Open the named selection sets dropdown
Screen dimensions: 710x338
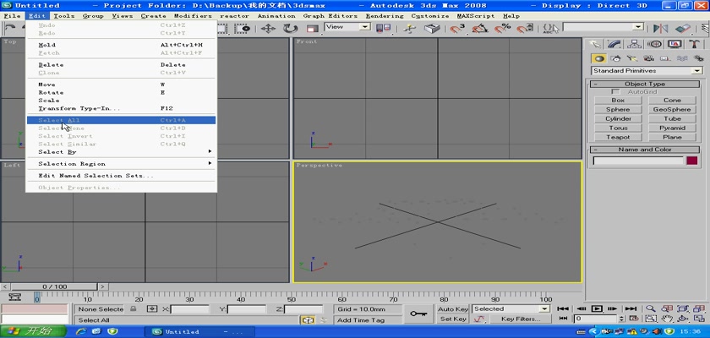603,27
